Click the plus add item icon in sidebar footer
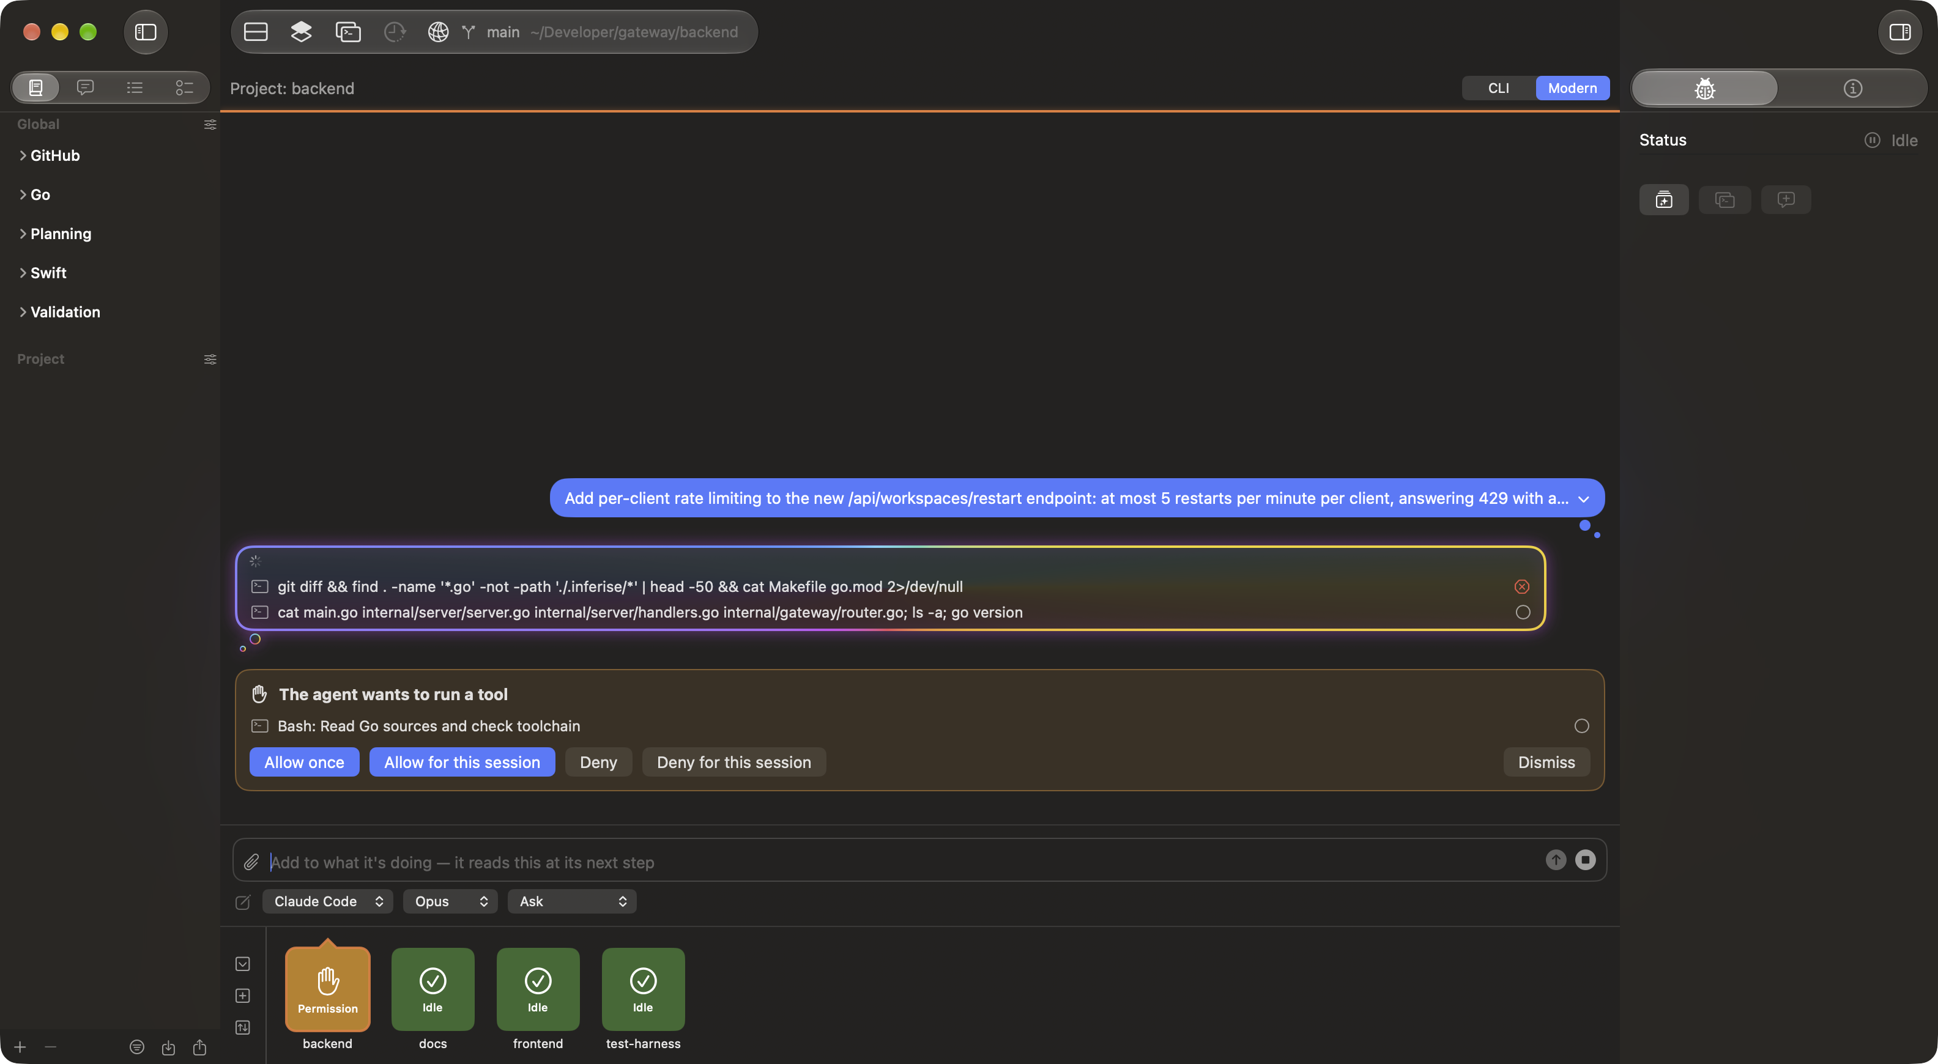The height and width of the screenshot is (1064, 1938). (x=20, y=1047)
